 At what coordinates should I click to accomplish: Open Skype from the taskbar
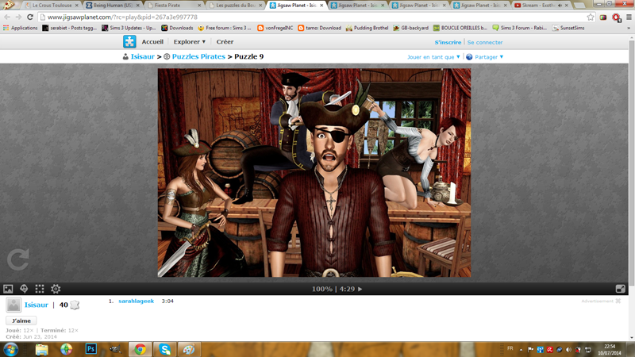coord(164,349)
